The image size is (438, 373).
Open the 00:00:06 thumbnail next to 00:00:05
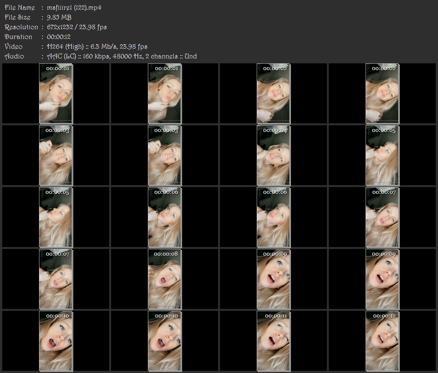point(165,217)
